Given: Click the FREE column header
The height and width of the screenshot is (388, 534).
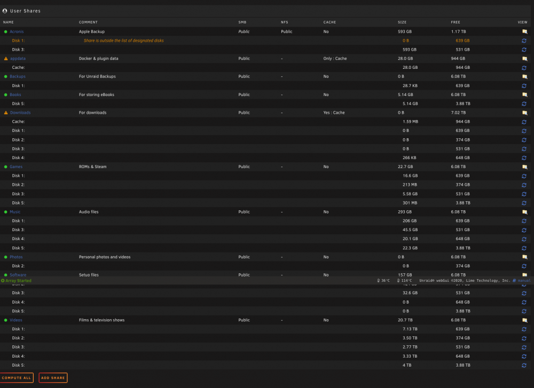Looking at the screenshot, I should click(456, 22).
